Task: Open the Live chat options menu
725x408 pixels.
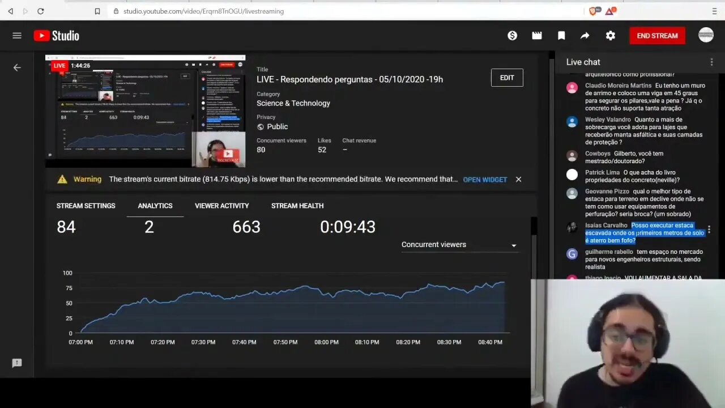Action: coord(712,62)
